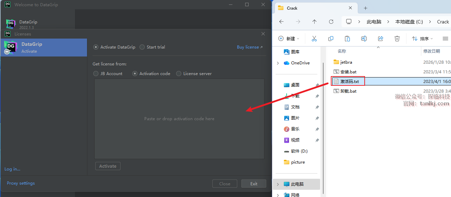Choose the License server radio option
The width and height of the screenshot is (451, 197).
[x=179, y=74]
